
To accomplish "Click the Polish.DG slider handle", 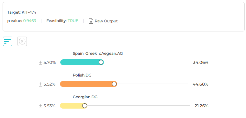I will point(114,84).
